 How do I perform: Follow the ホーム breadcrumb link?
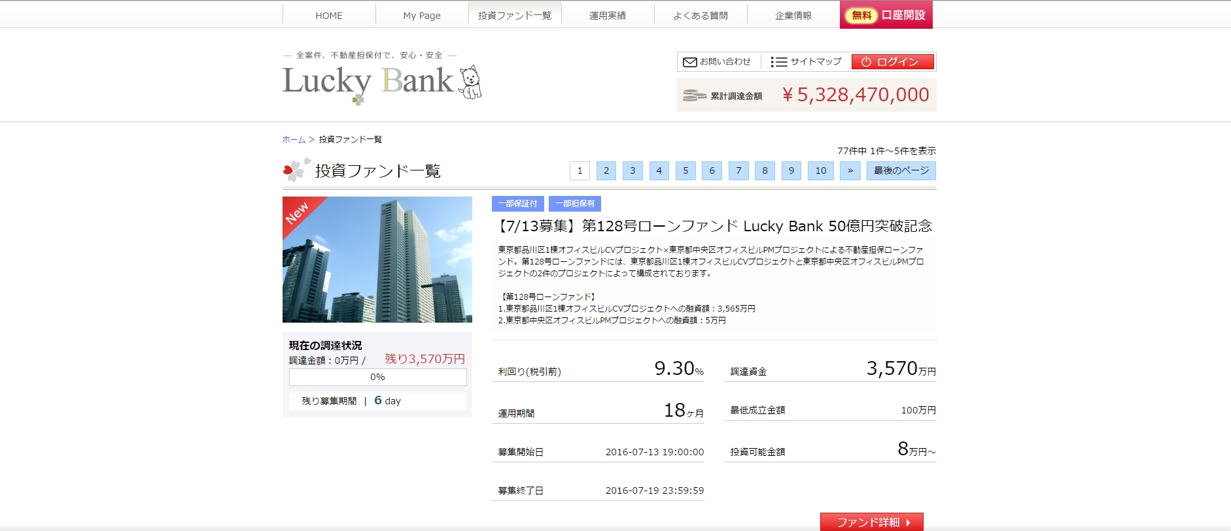tap(294, 139)
